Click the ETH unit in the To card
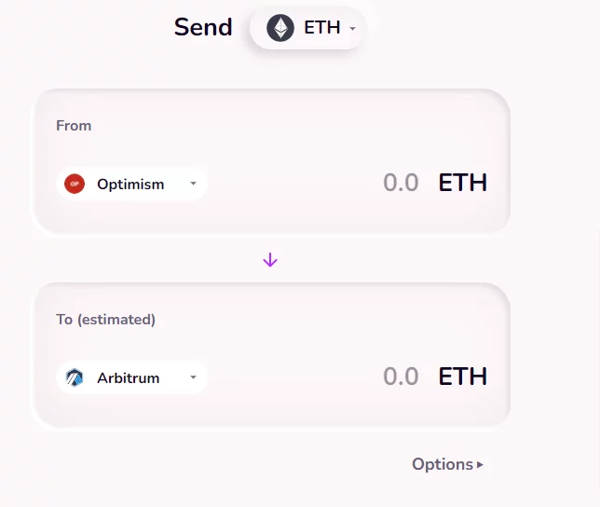The image size is (600, 507). pyautogui.click(x=463, y=377)
